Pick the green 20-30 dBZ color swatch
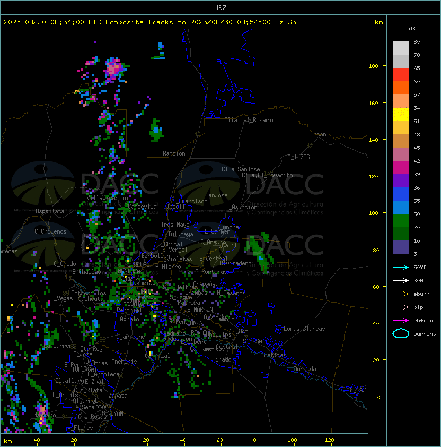 coord(401,221)
